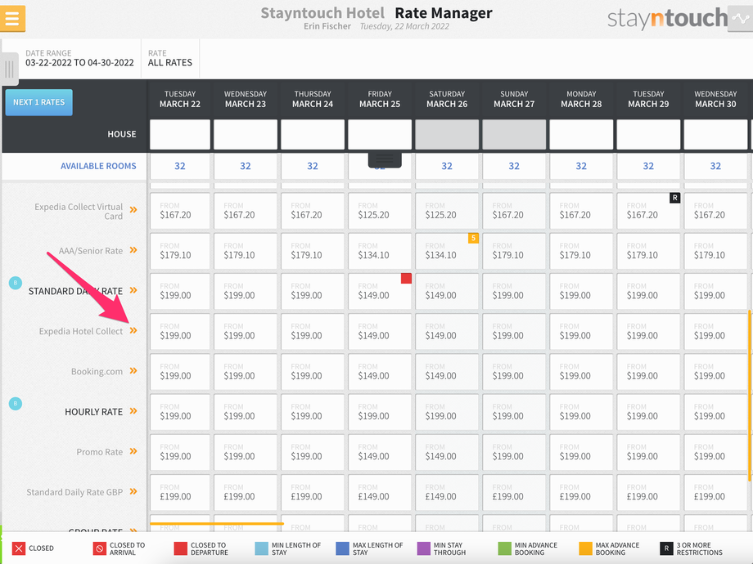Click the horizontal orange scroll indicator at bottom

tap(217, 523)
